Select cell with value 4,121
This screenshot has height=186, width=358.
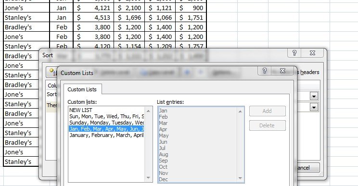tap(93, 8)
